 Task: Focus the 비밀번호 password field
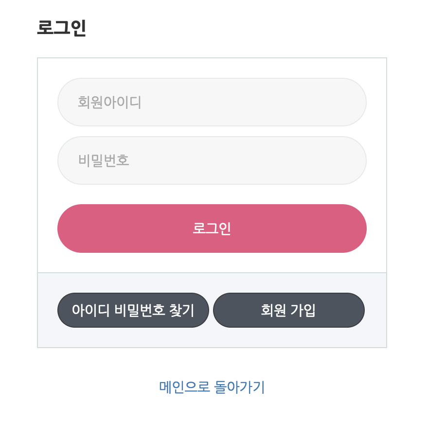tap(212, 160)
